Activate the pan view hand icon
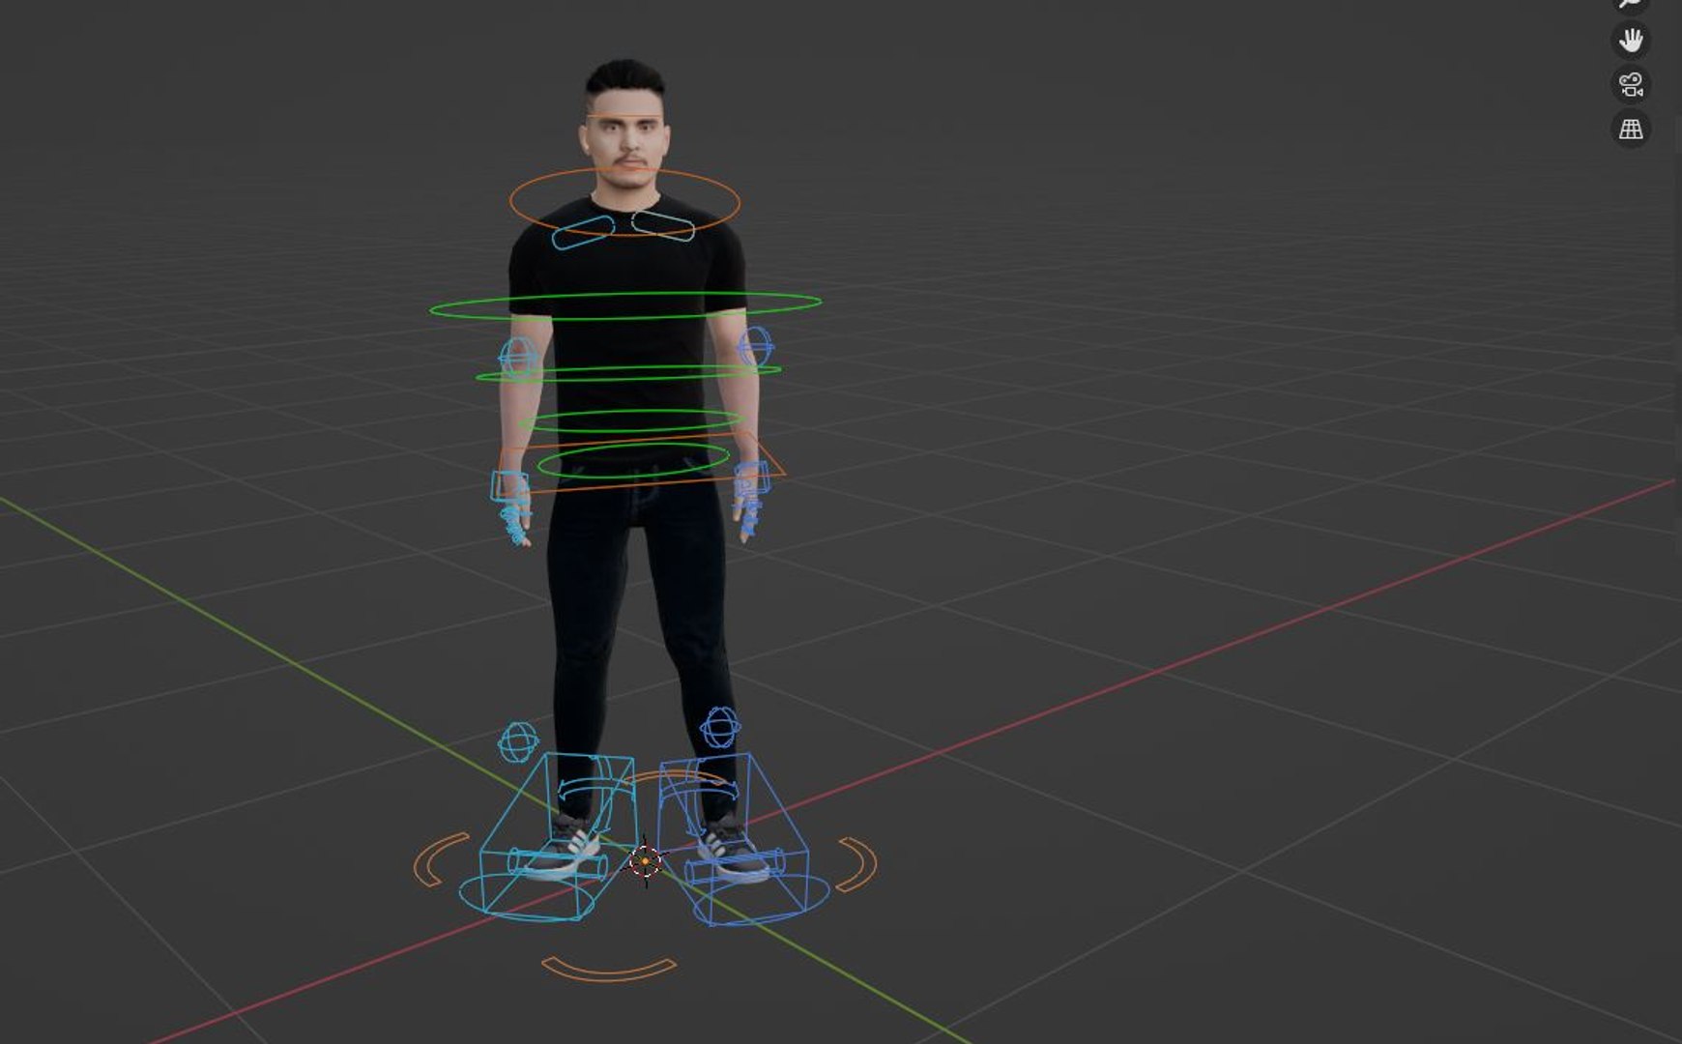This screenshot has height=1044, width=1682. [1631, 41]
